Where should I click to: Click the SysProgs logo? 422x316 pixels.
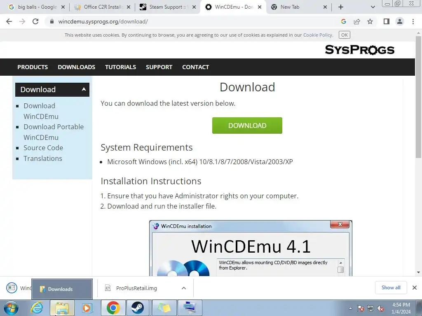359,50
